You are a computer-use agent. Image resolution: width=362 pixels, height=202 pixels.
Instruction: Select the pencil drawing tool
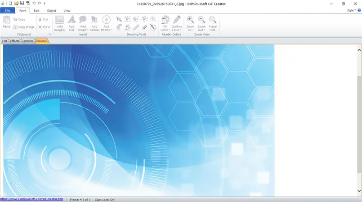[x=136, y=27]
